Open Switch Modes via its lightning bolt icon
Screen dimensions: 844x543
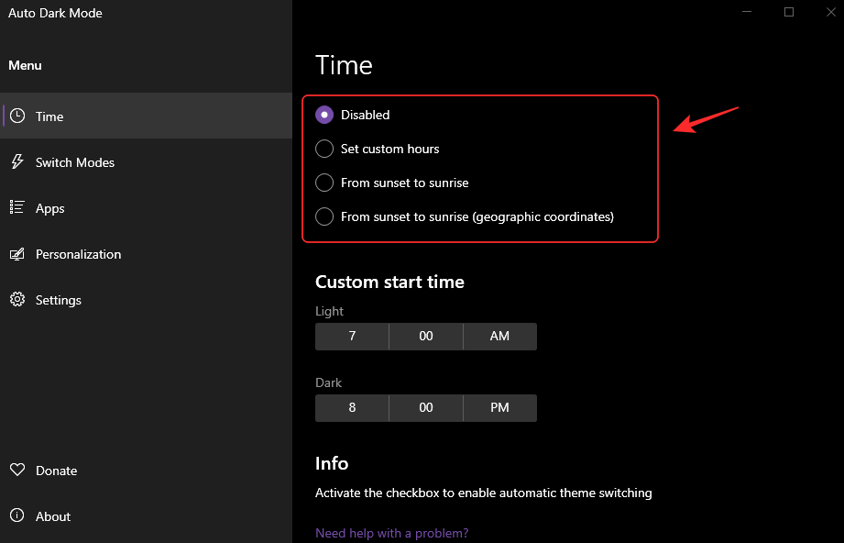pyautogui.click(x=16, y=161)
